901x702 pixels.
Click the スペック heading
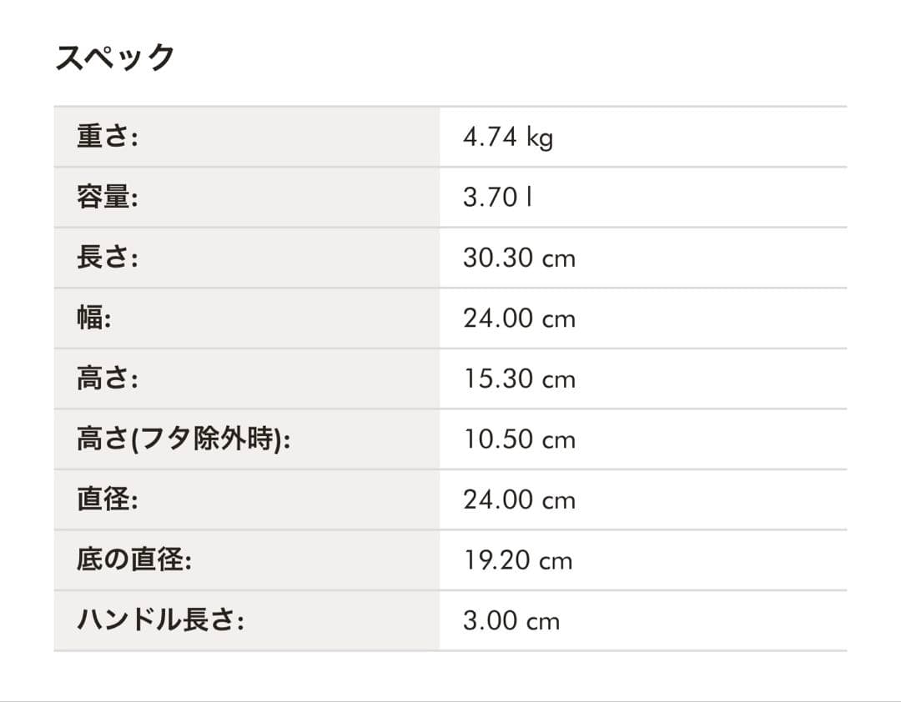pos(115,58)
